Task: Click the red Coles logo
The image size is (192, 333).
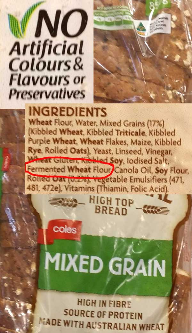Action: point(60,231)
